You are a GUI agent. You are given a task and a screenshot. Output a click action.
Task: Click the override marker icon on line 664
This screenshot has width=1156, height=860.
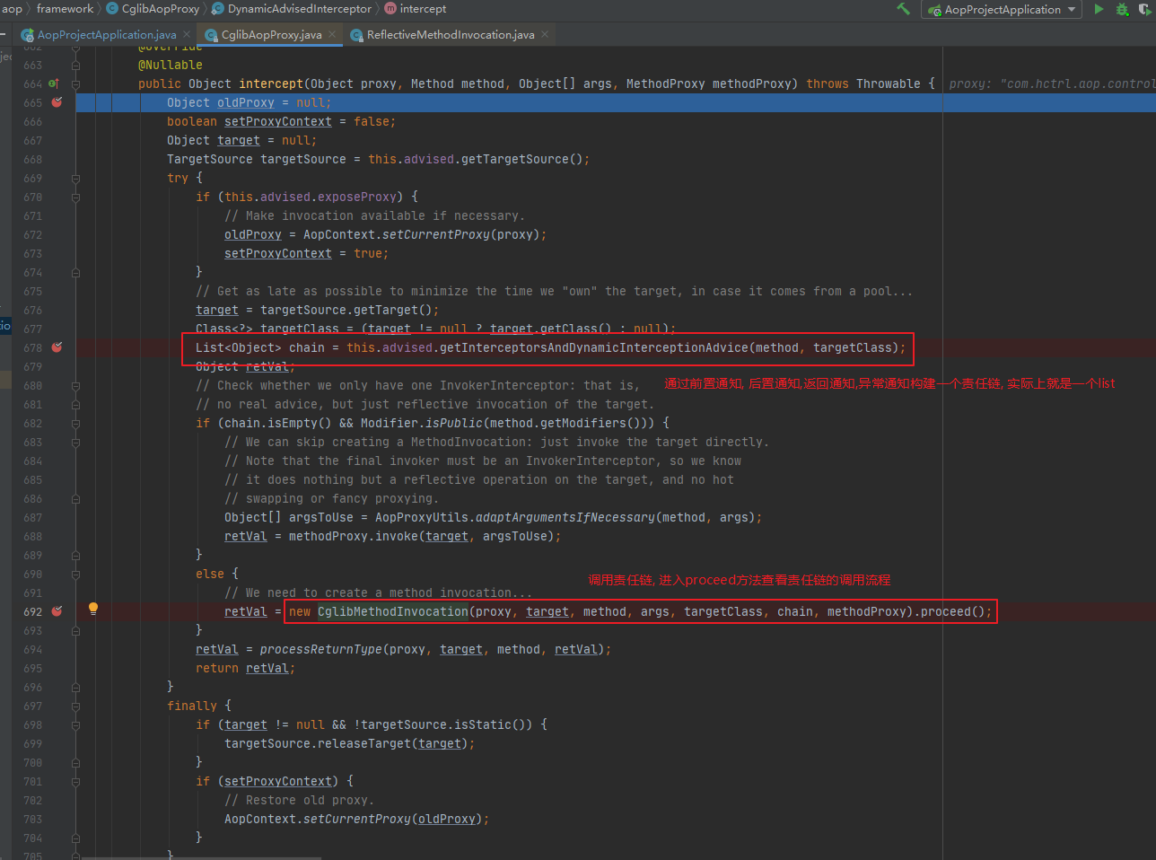pos(53,83)
